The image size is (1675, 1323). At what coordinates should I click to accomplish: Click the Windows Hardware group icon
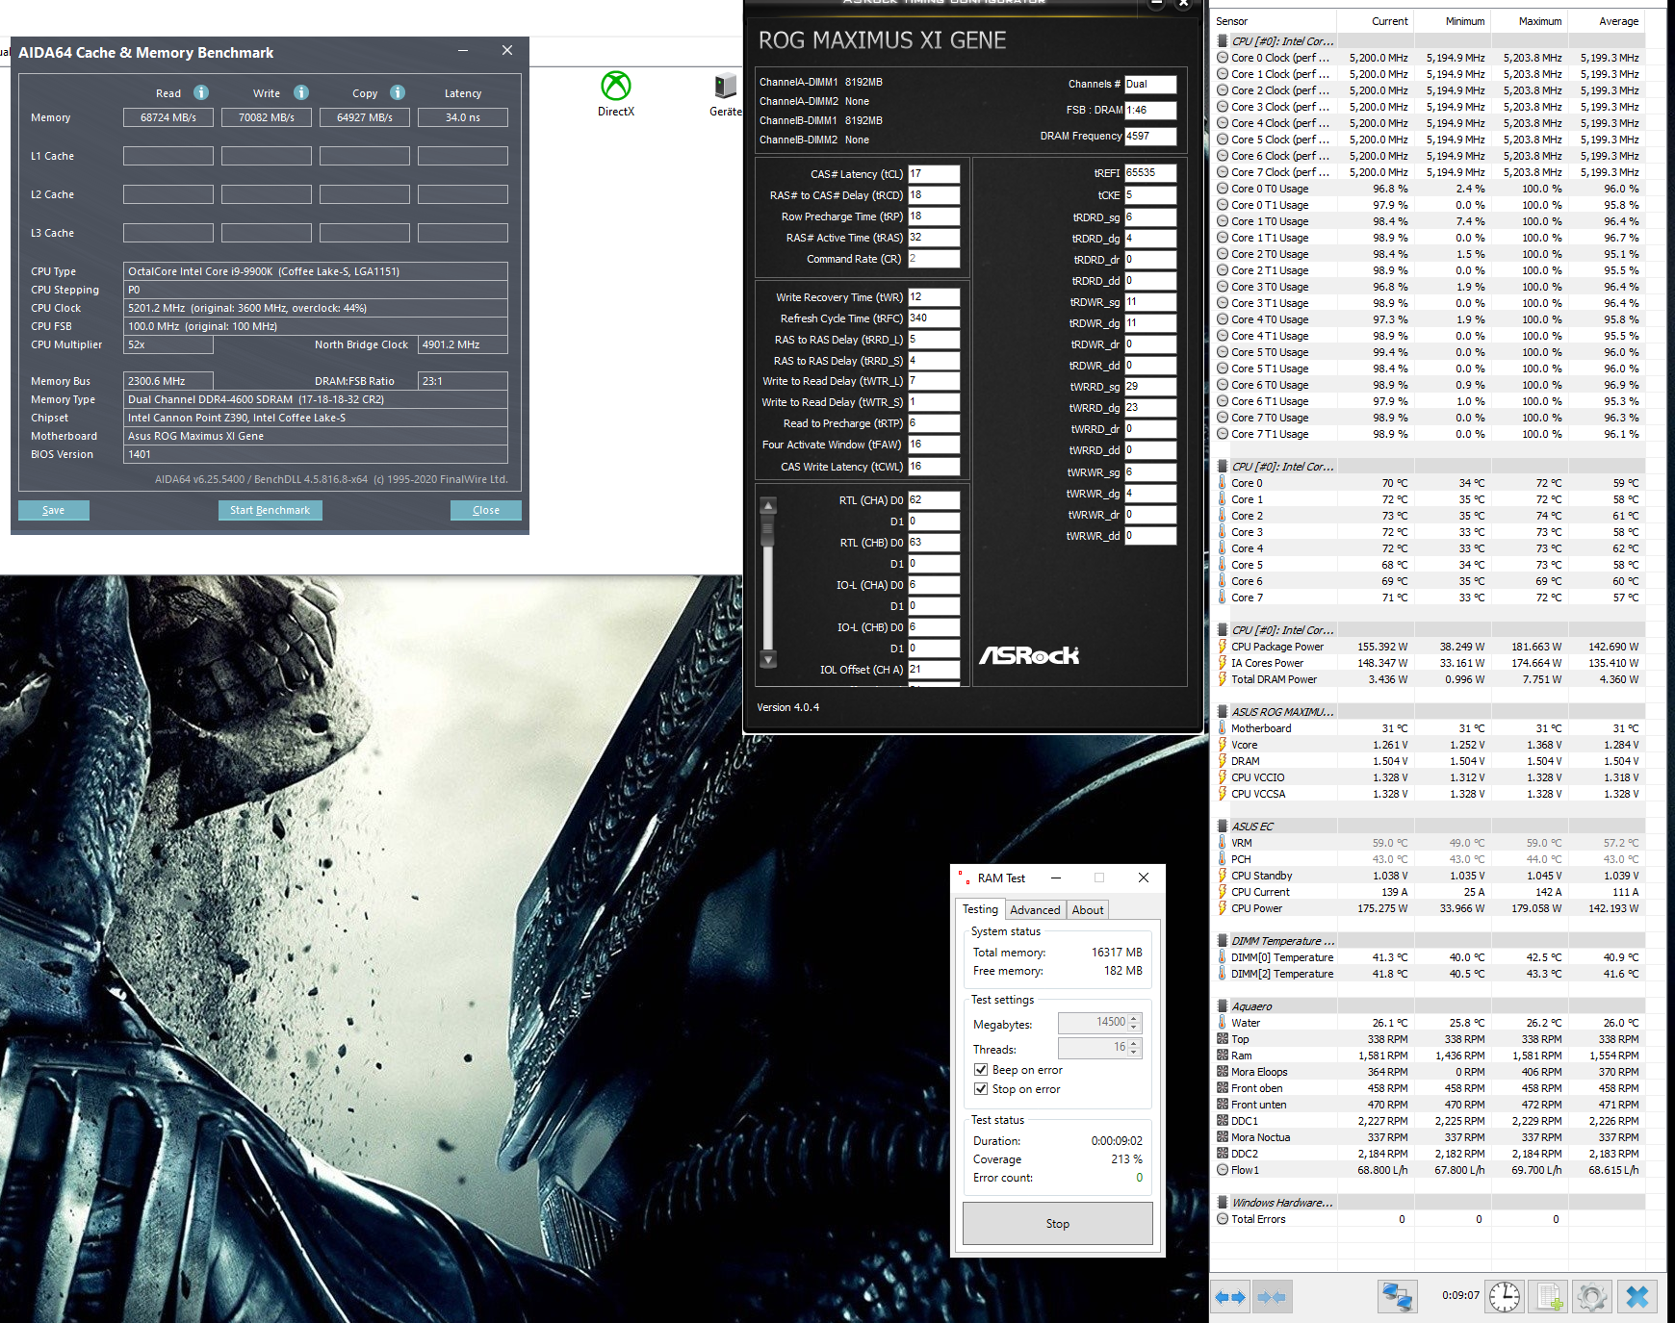tap(1223, 1203)
